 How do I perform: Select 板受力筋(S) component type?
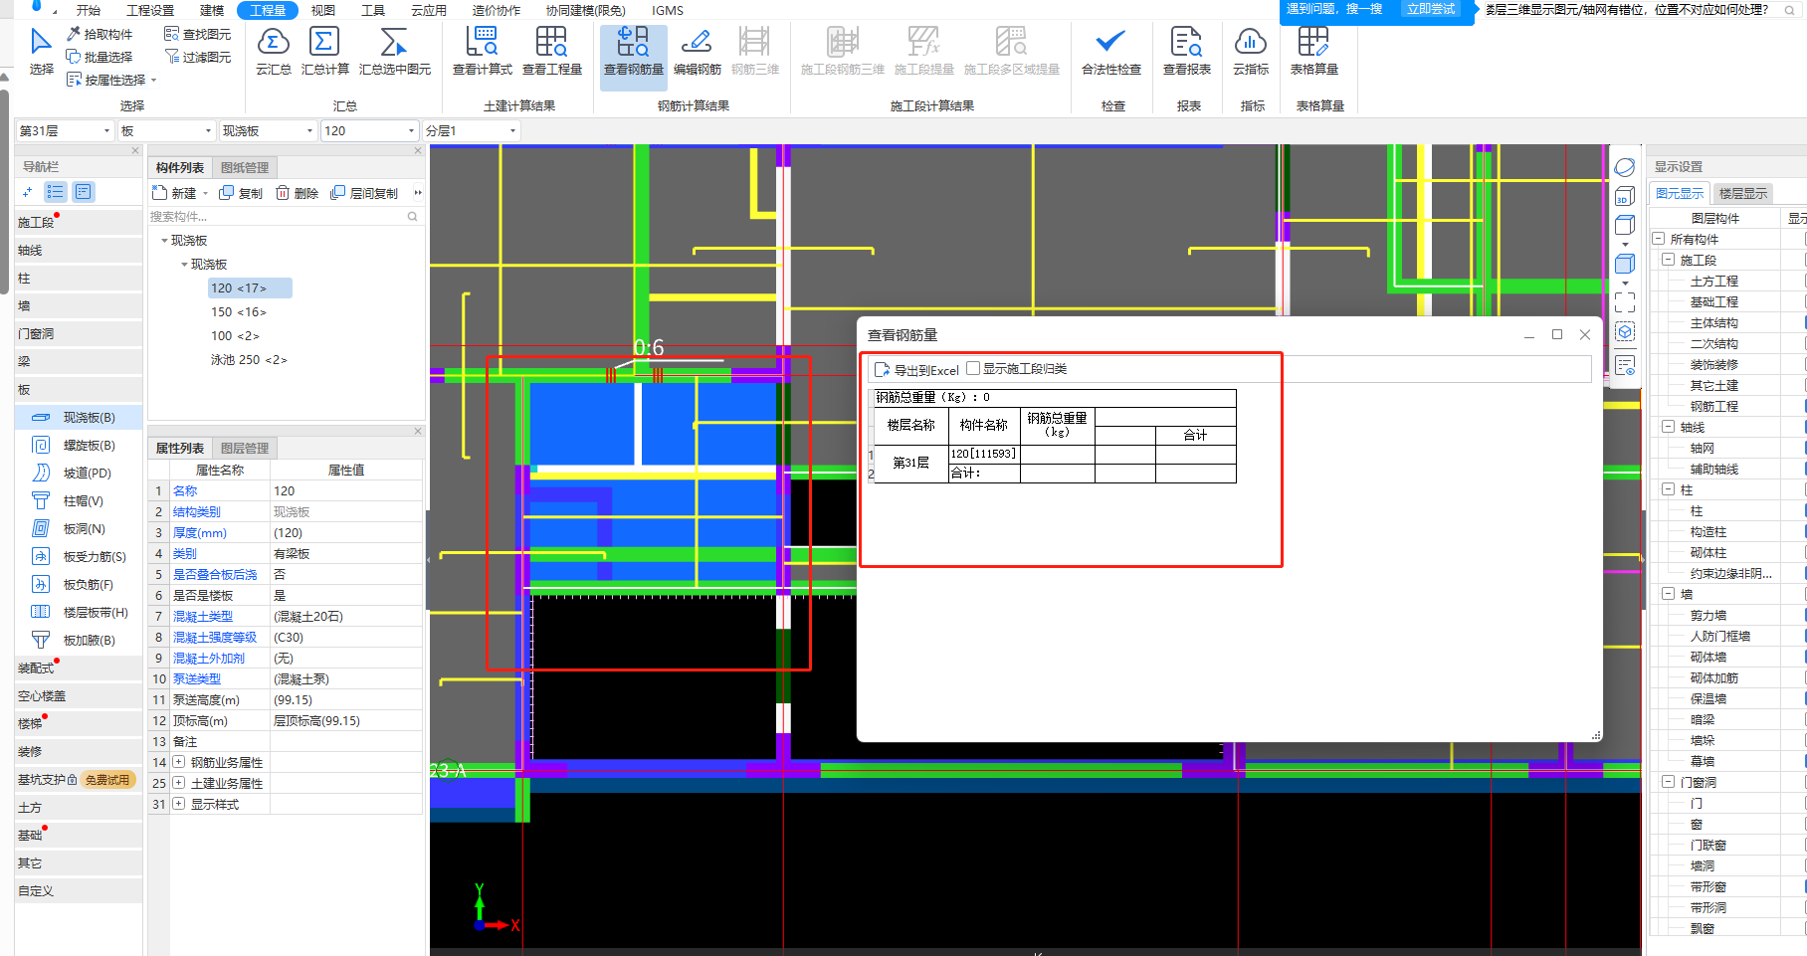(80, 557)
